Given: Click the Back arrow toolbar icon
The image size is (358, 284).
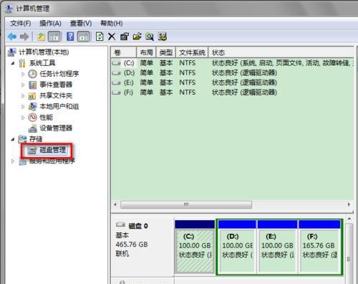Looking at the screenshot, I should [x=12, y=37].
